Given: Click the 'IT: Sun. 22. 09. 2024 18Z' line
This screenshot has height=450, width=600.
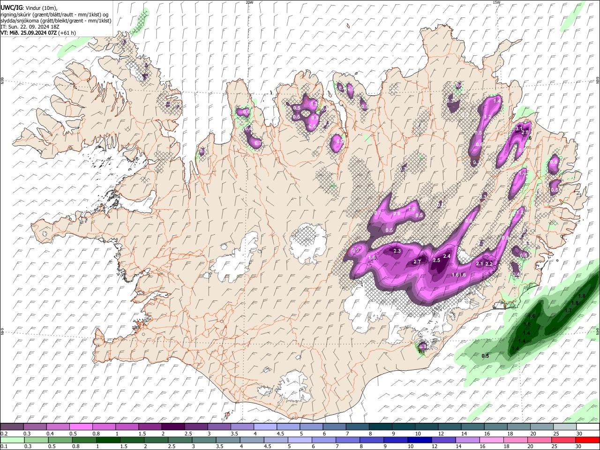Looking at the screenshot, I should [30, 27].
